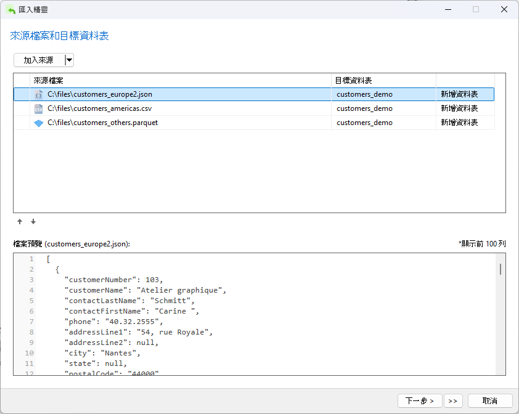Move selected source up with up arrow
Screen dimensions: 519x414
(x=20, y=222)
